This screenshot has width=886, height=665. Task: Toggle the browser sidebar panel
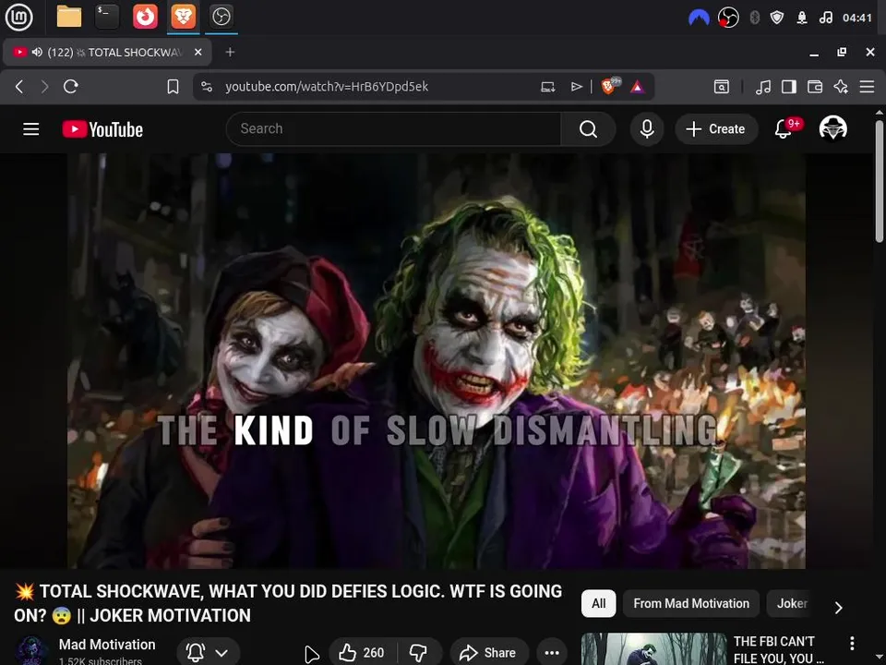(x=789, y=87)
